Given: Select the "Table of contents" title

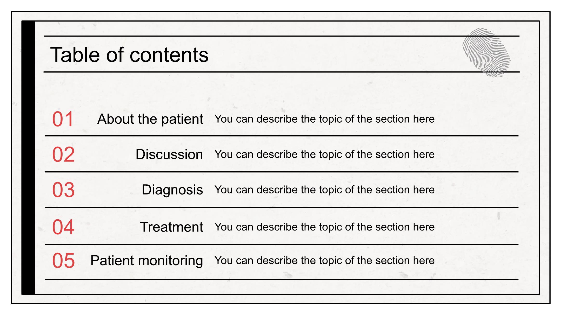Looking at the screenshot, I should coord(129,55).
